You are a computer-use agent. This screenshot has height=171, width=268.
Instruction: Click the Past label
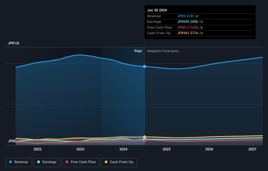tap(138, 51)
